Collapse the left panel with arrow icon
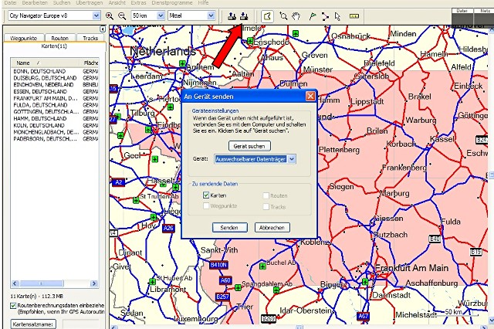The image size is (494, 329). 103,29
